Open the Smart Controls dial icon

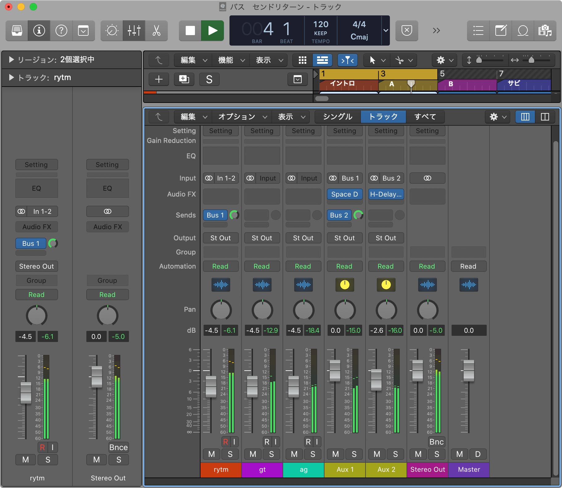pos(112,30)
